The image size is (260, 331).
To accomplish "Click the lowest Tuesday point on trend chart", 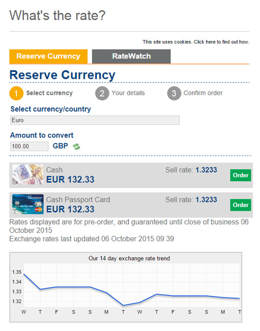I will [x=123, y=305].
